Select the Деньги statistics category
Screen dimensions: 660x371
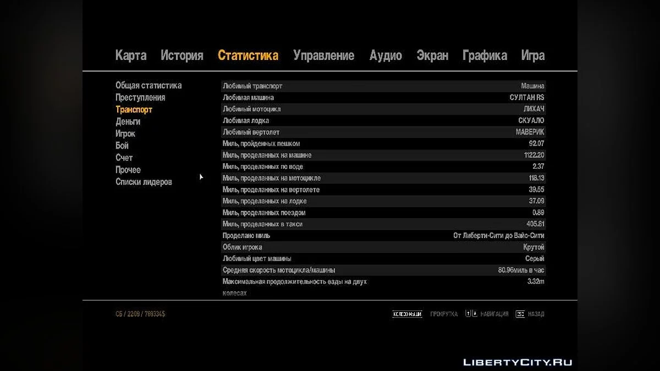[x=128, y=121]
